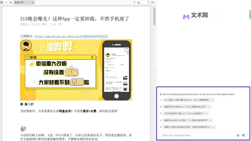Image resolution: width=251 pixels, height=141 pixels.
Task: Open the Auto Fit zoom dropdown
Action: coord(24,3)
